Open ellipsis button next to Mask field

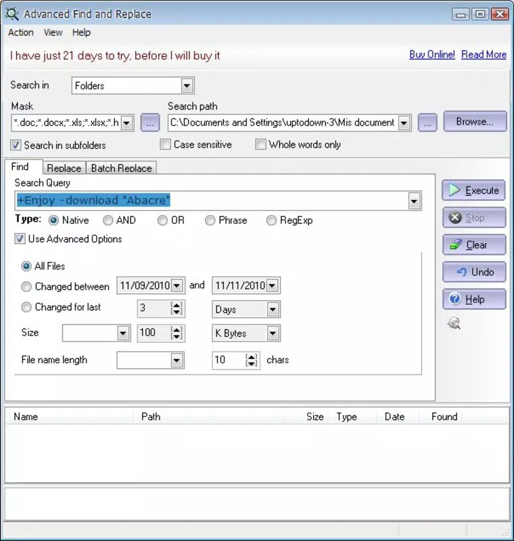click(x=150, y=122)
